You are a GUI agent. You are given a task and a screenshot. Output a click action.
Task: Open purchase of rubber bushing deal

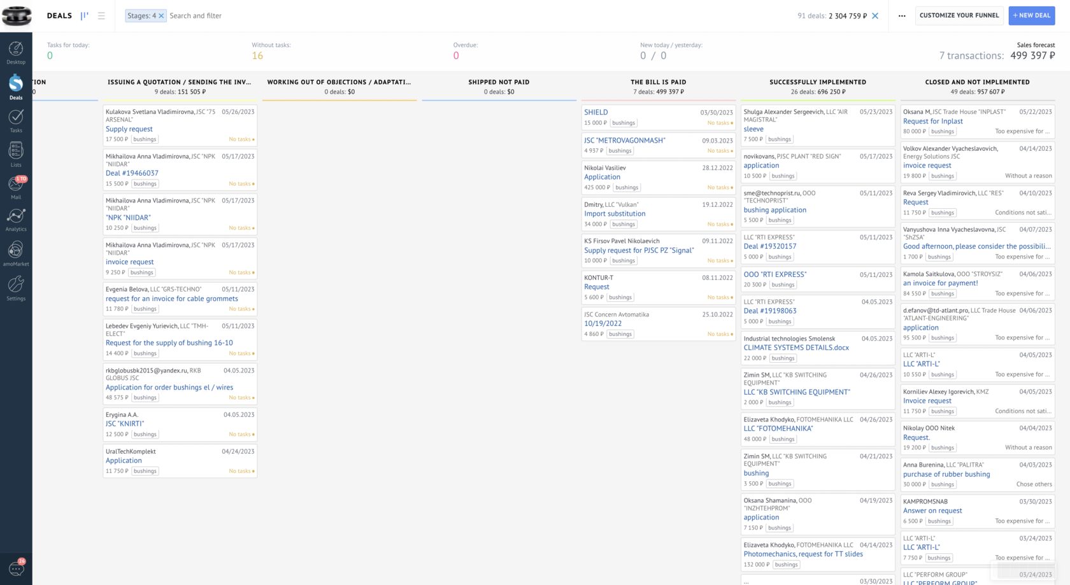[x=946, y=474]
